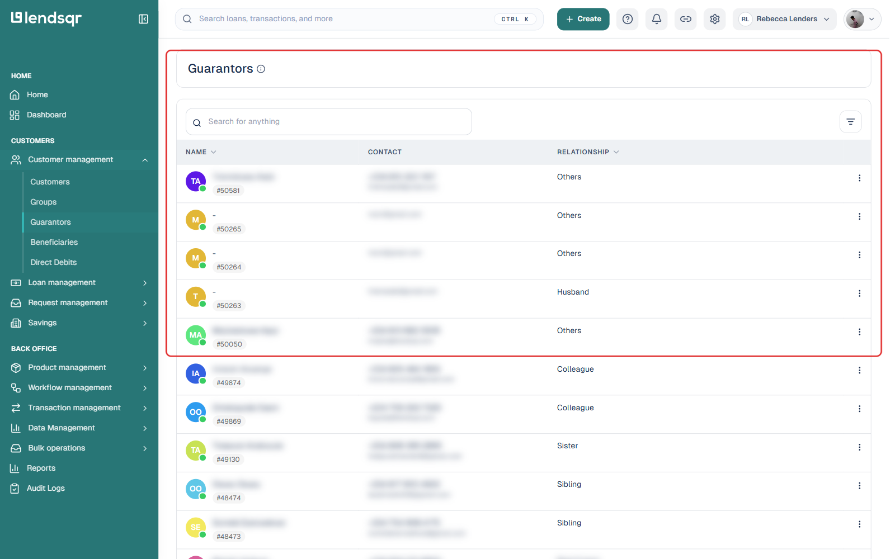Click ID badge #49869
The width and height of the screenshot is (895, 559).
click(x=229, y=421)
